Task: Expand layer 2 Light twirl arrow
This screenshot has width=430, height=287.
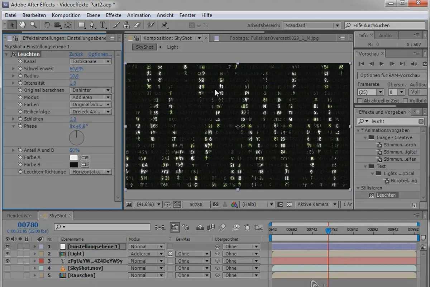Action: [x=35, y=254]
